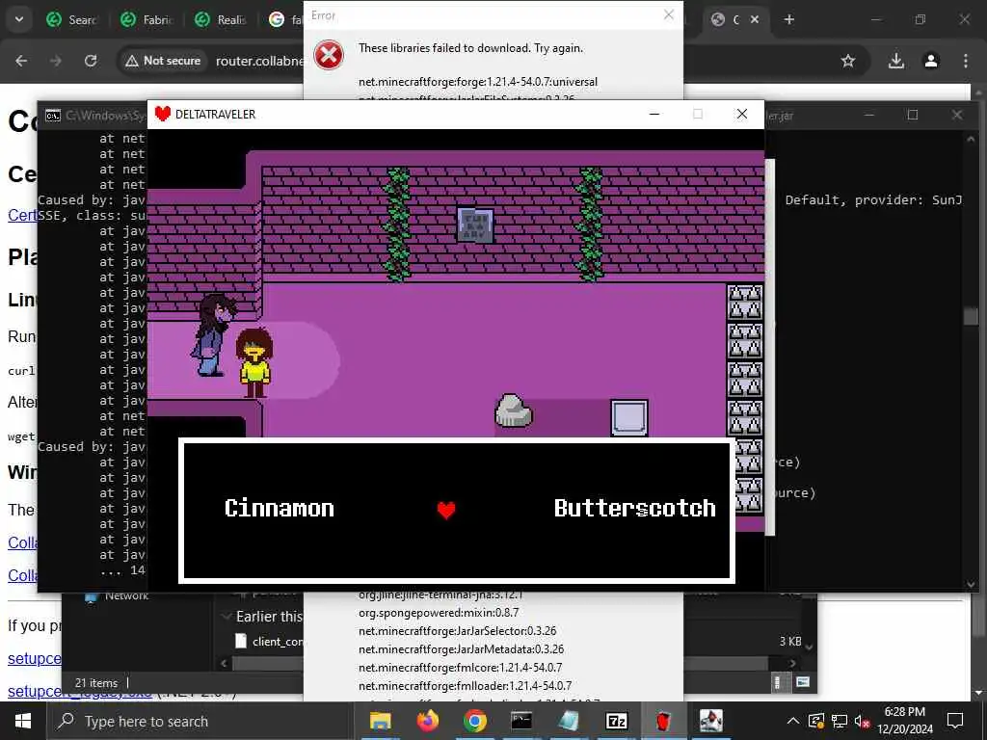Click the cmd window title bar icon
This screenshot has height=740, width=987.
pyautogui.click(x=53, y=116)
